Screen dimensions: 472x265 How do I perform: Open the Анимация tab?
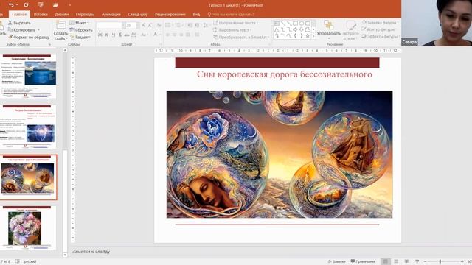click(111, 14)
